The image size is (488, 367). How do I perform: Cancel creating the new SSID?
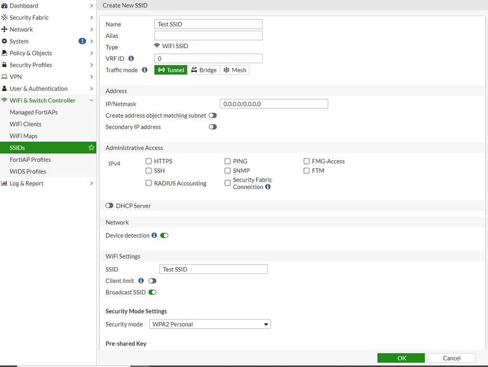click(451, 358)
